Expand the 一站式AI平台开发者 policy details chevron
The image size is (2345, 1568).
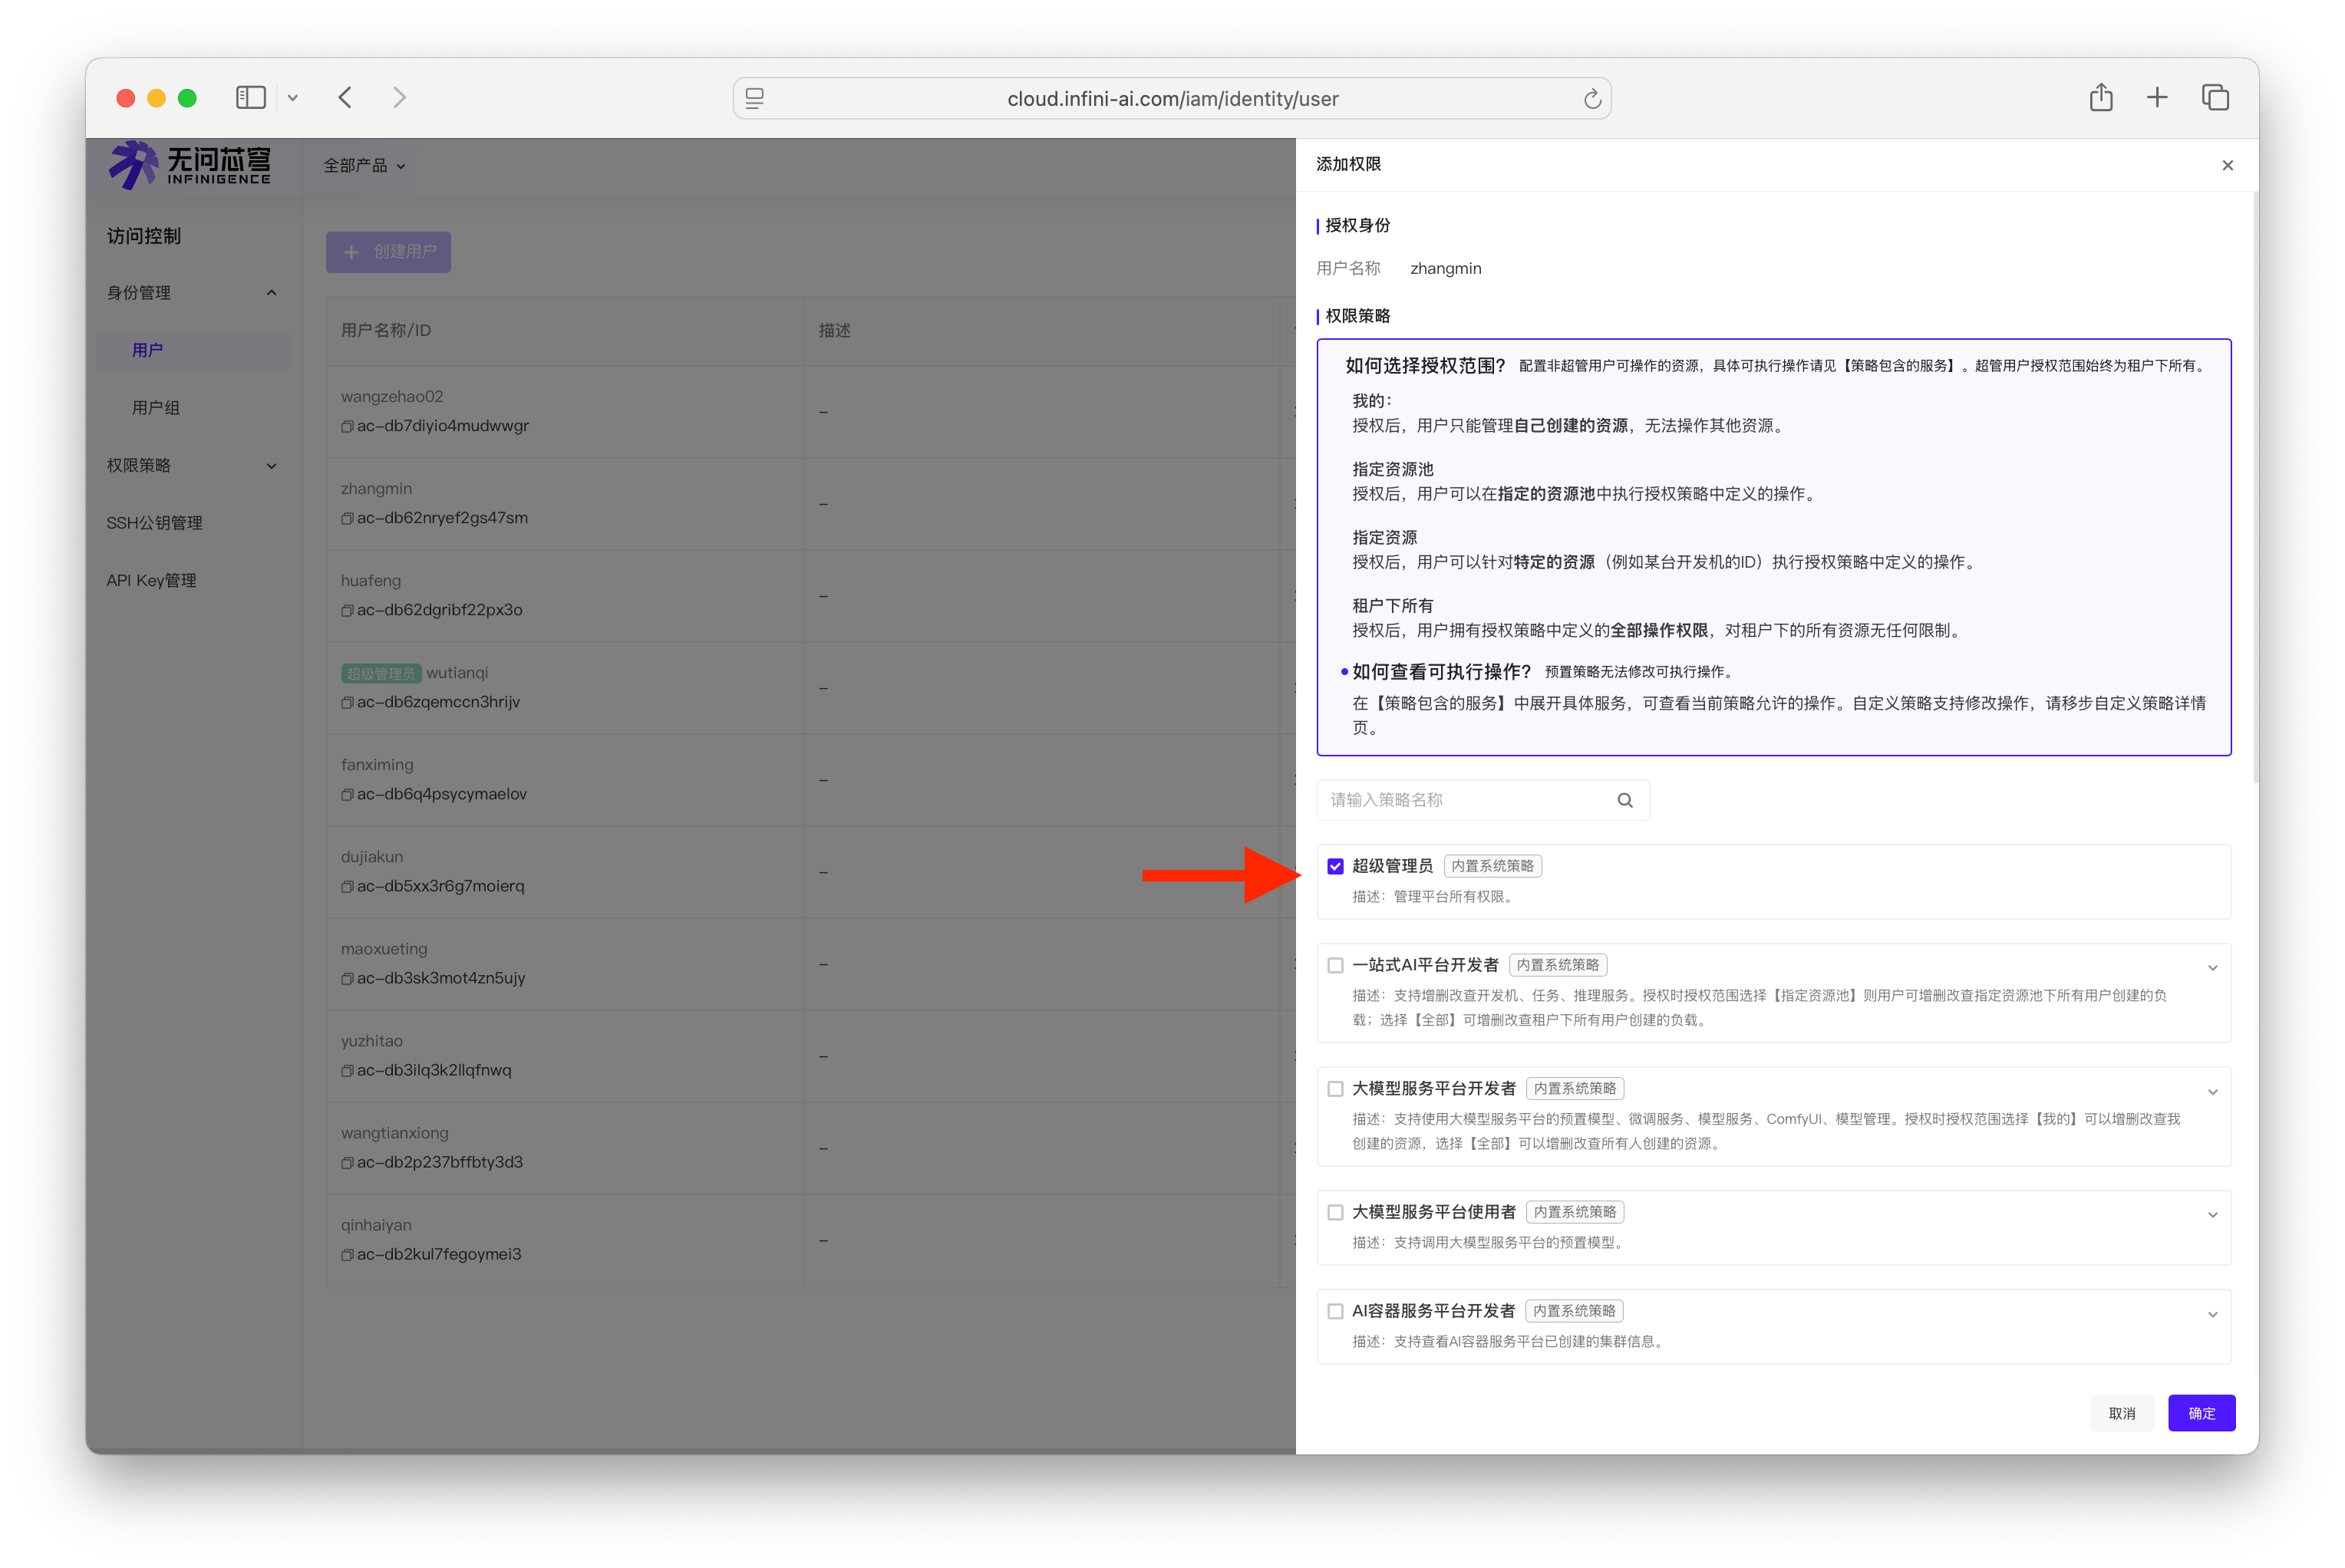click(x=2212, y=967)
